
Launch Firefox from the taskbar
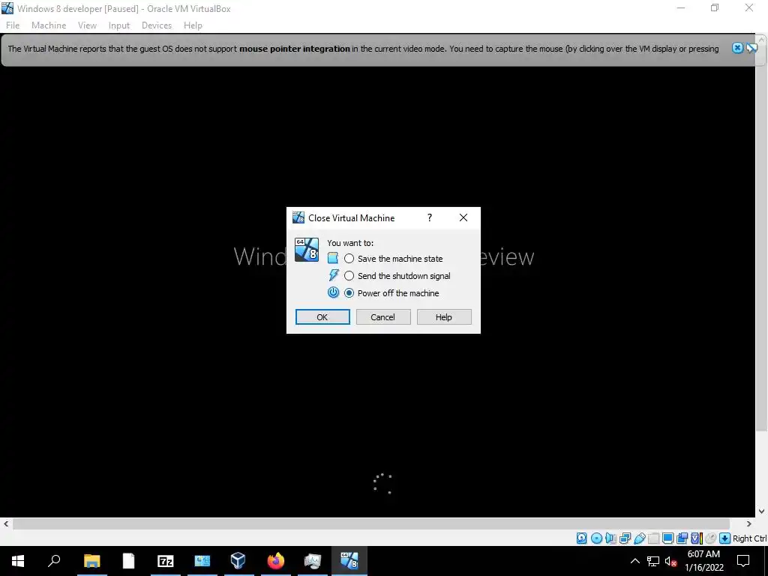(275, 561)
